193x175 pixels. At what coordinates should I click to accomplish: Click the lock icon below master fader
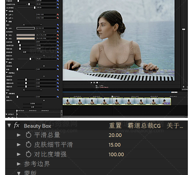point(183,87)
